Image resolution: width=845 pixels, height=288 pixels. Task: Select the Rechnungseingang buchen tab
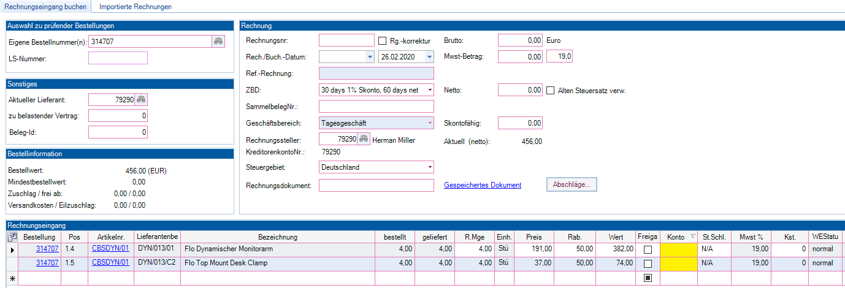pyautogui.click(x=45, y=7)
